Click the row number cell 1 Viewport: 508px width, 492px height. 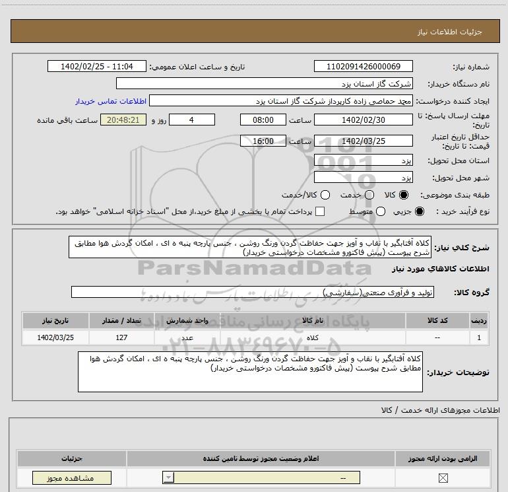(x=479, y=337)
